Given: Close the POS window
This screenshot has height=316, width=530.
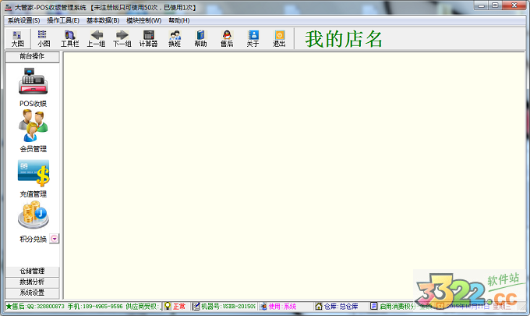Looking at the screenshot, I should 514,5.
